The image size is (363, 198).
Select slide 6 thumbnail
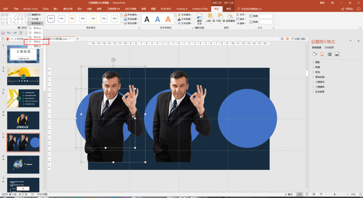click(23, 165)
